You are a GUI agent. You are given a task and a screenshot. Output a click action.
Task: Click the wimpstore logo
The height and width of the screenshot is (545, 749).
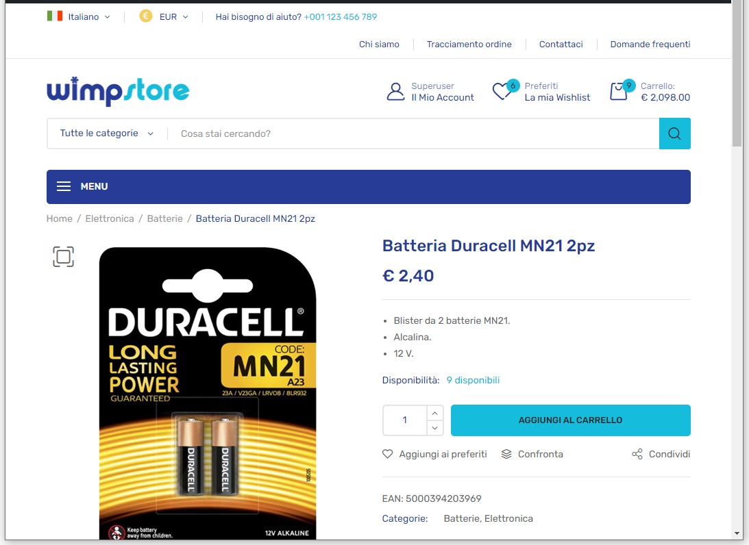point(118,90)
